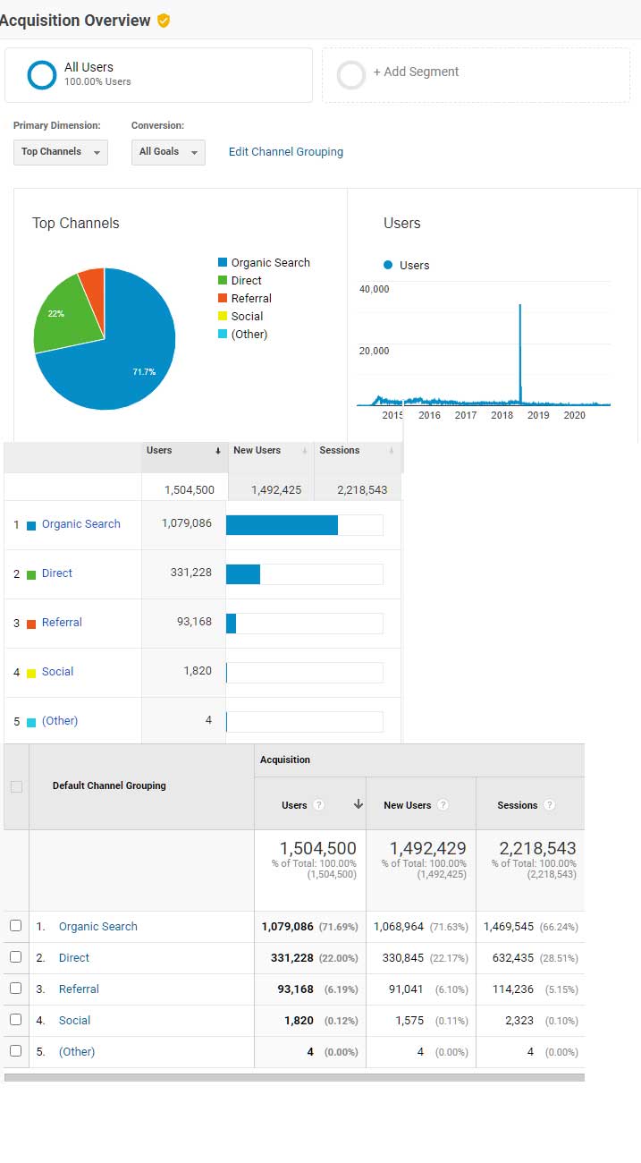The width and height of the screenshot is (641, 1163).
Task: Tick the checkbox for (Other) row
Action: 15,1051
